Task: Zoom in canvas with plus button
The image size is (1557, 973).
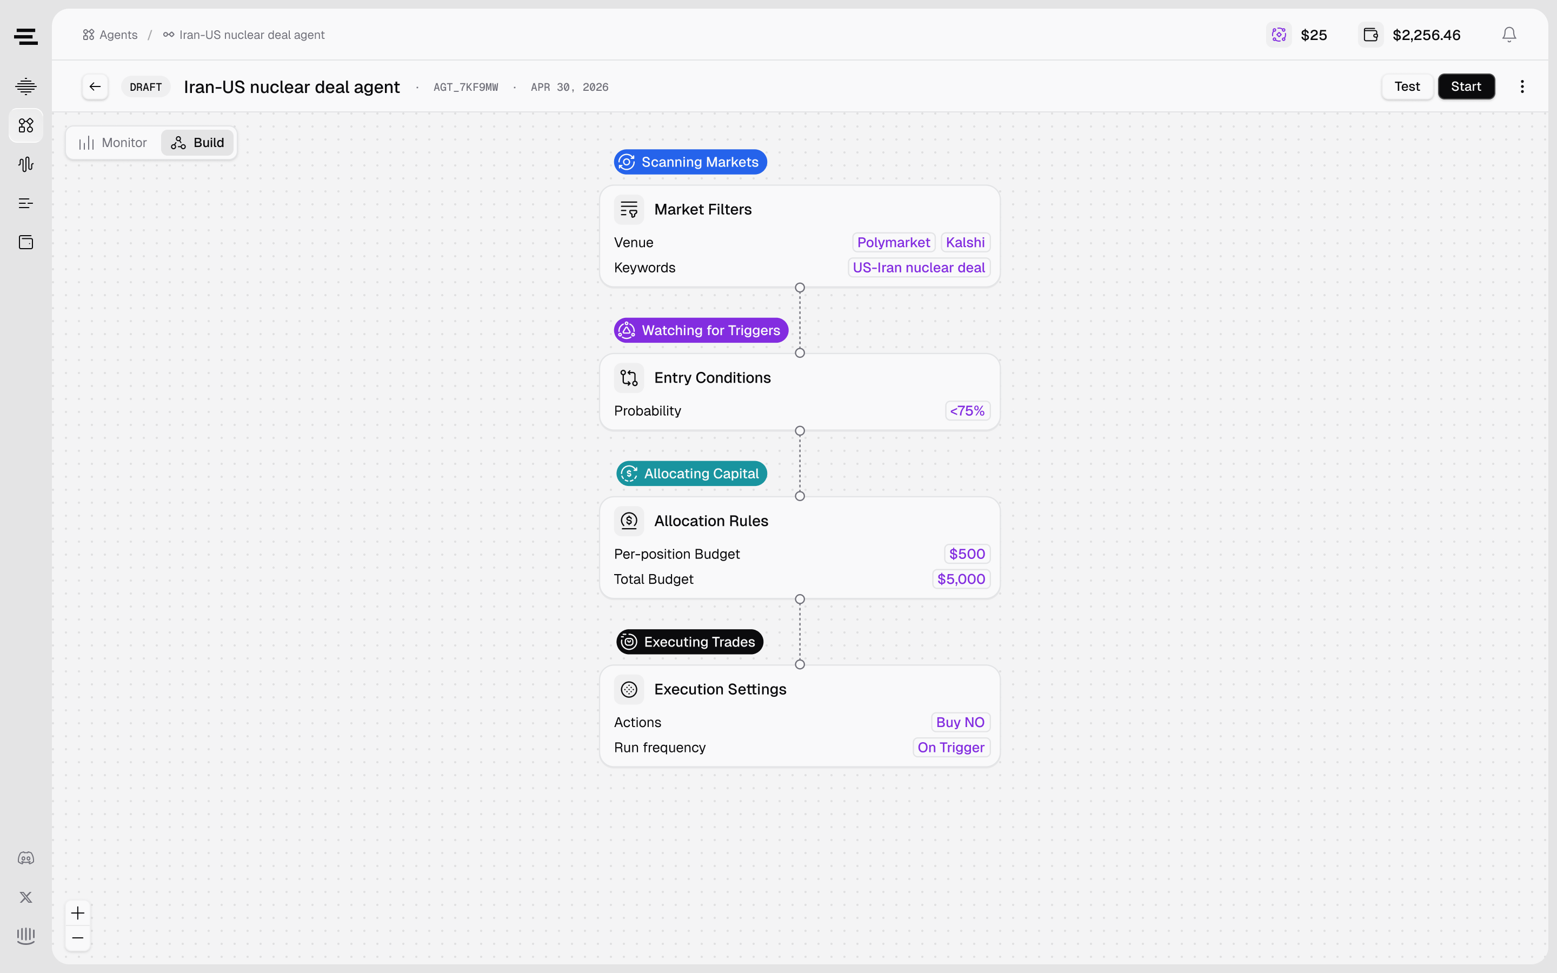Action: pyautogui.click(x=78, y=912)
